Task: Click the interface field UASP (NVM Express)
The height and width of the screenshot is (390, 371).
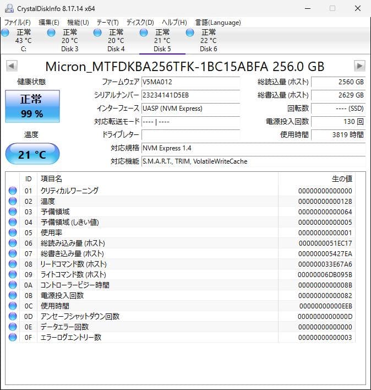Action: click(x=190, y=109)
